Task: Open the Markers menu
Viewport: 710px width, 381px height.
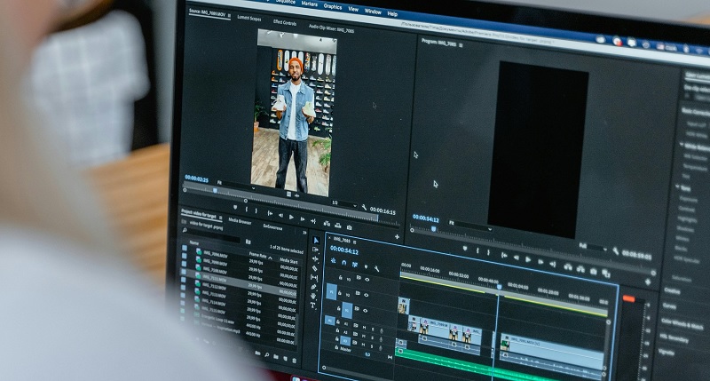Action: (309, 4)
